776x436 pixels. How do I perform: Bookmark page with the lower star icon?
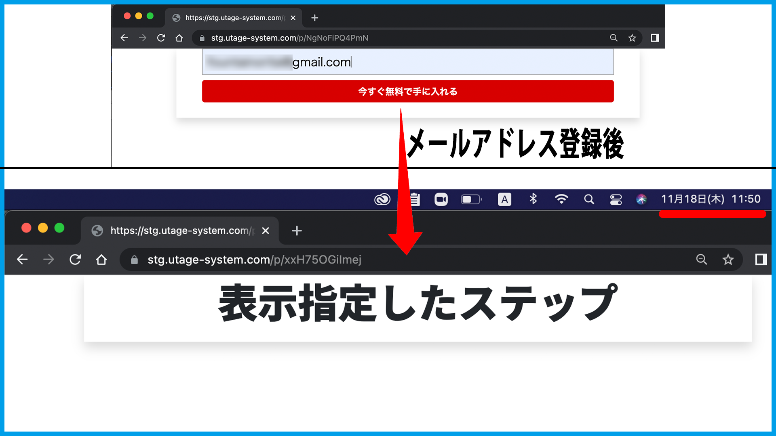click(728, 260)
